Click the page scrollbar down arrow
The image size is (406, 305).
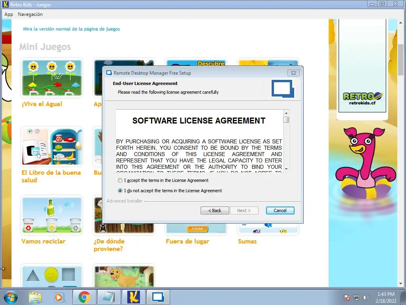pyautogui.click(x=401, y=284)
